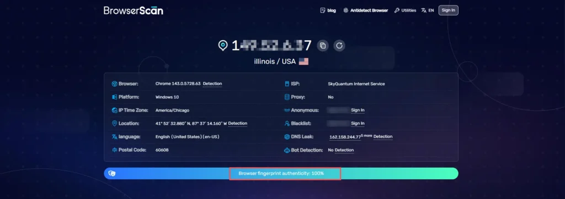Click the Sign In button in header
Image resolution: width=565 pixels, height=199 pixels.
pos(448,10)
